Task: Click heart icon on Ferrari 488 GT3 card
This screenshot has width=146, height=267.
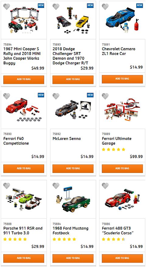Action: point(105,186)
